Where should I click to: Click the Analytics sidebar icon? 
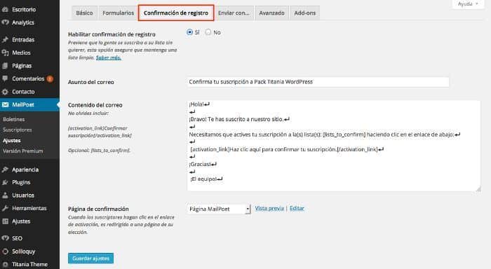coord(5,22)
